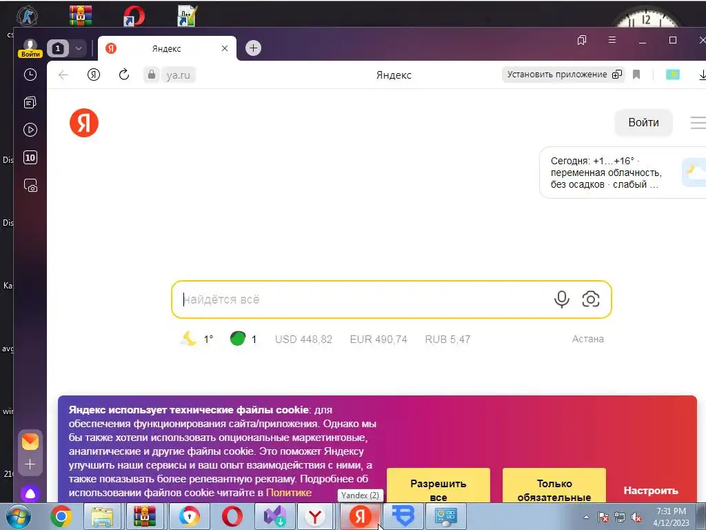Viewport: 706px width, 530px height.
Task: Open the browser hamburger menu in titlebar
Action: pos(612,40)
